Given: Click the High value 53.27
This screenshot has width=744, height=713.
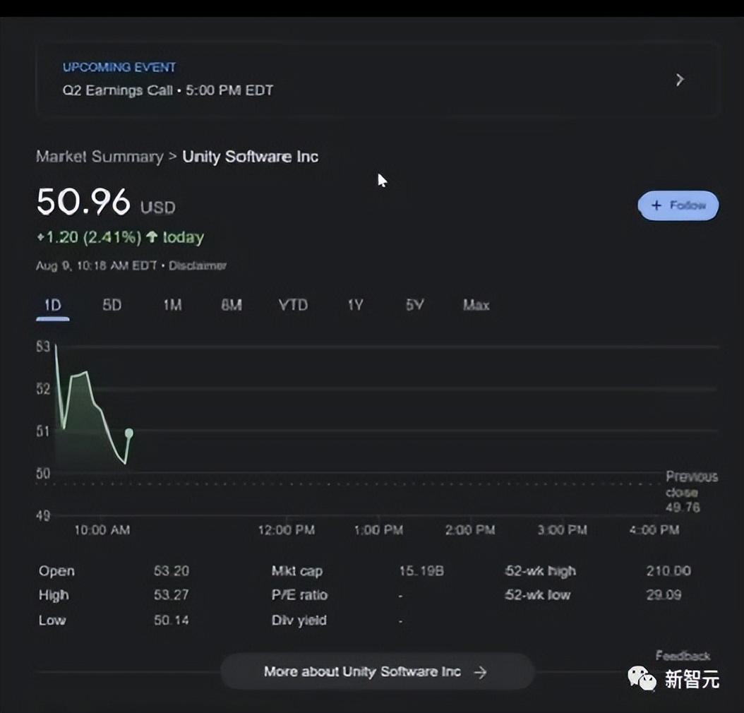Looking at the screenshot, I should point(172,595).
